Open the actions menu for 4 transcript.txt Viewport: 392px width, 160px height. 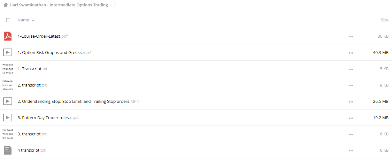point(351,150)
